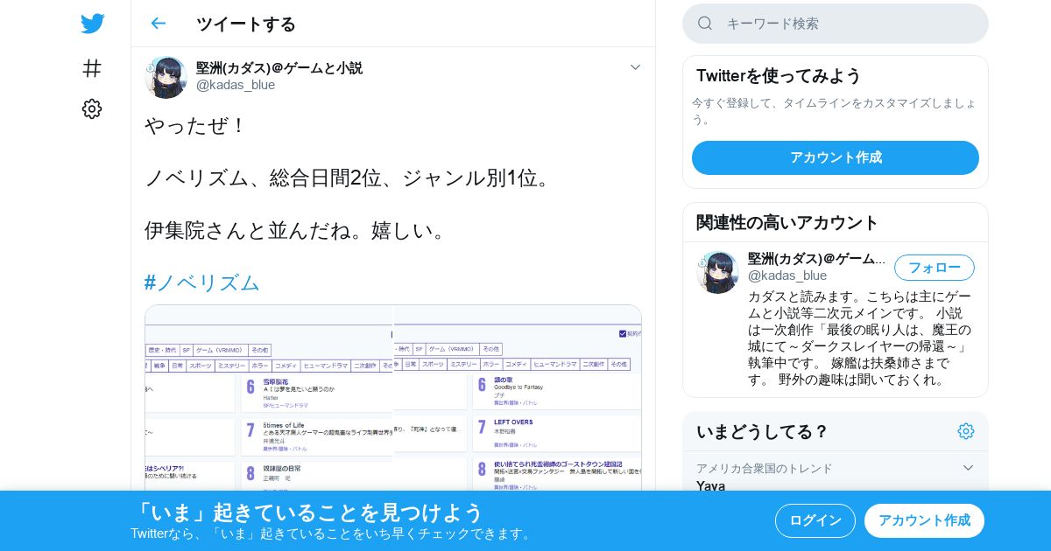This screenshot has width=1051, height=551.
Task: Click the Twitter bird logo
Action: point(92,24)
